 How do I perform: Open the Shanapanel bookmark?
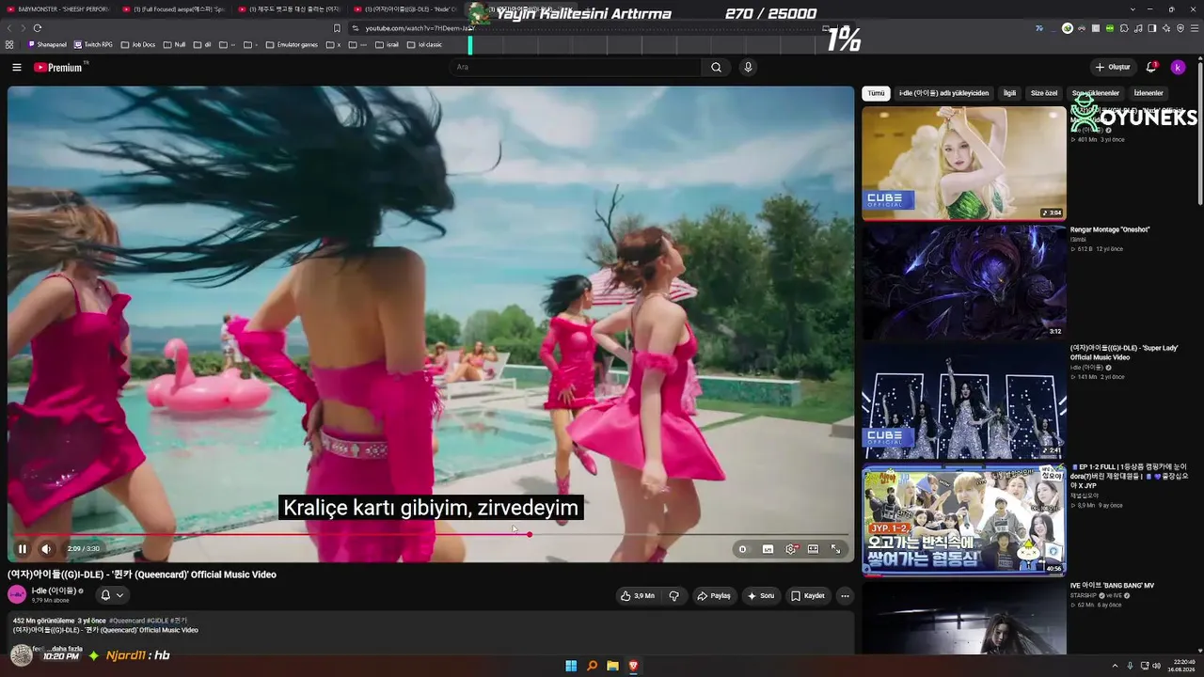point(48,44)
